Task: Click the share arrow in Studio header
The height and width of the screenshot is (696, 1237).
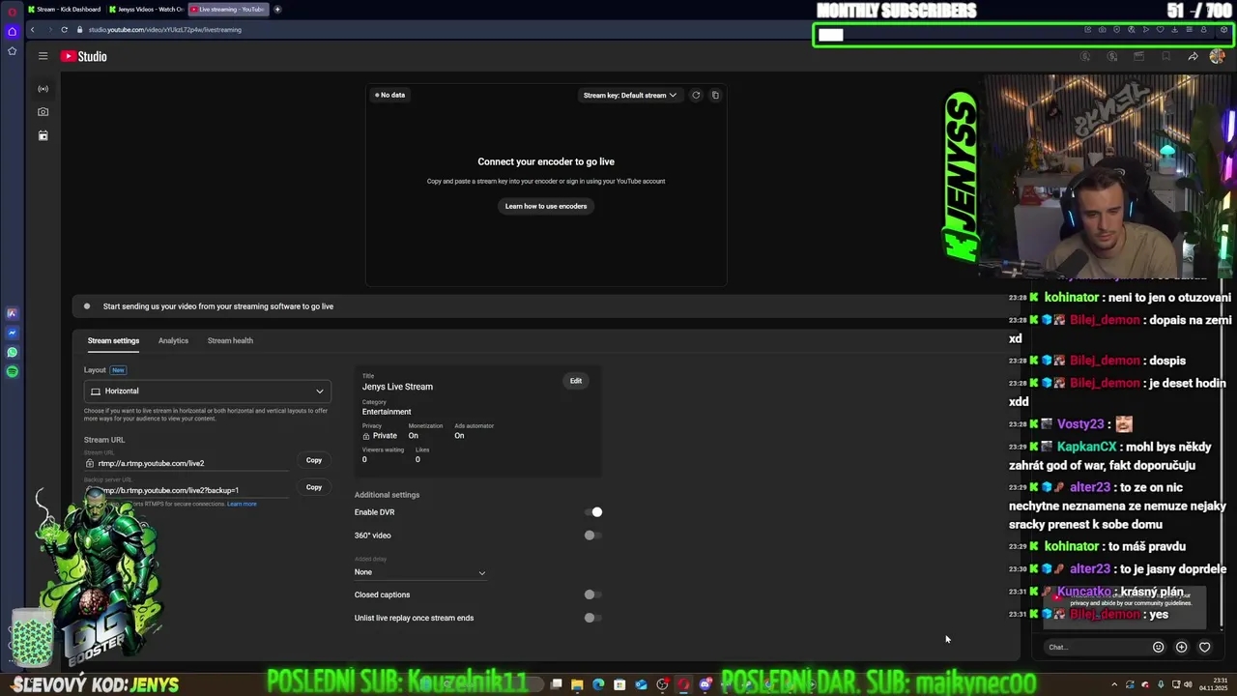Action: pyautogui.click(x=1193, y=56)
